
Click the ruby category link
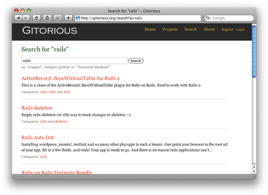52,92
